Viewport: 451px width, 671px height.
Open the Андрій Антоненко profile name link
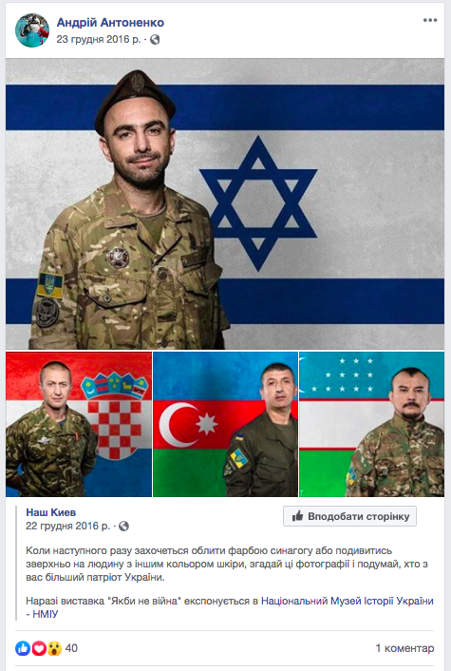coord(110,22)
